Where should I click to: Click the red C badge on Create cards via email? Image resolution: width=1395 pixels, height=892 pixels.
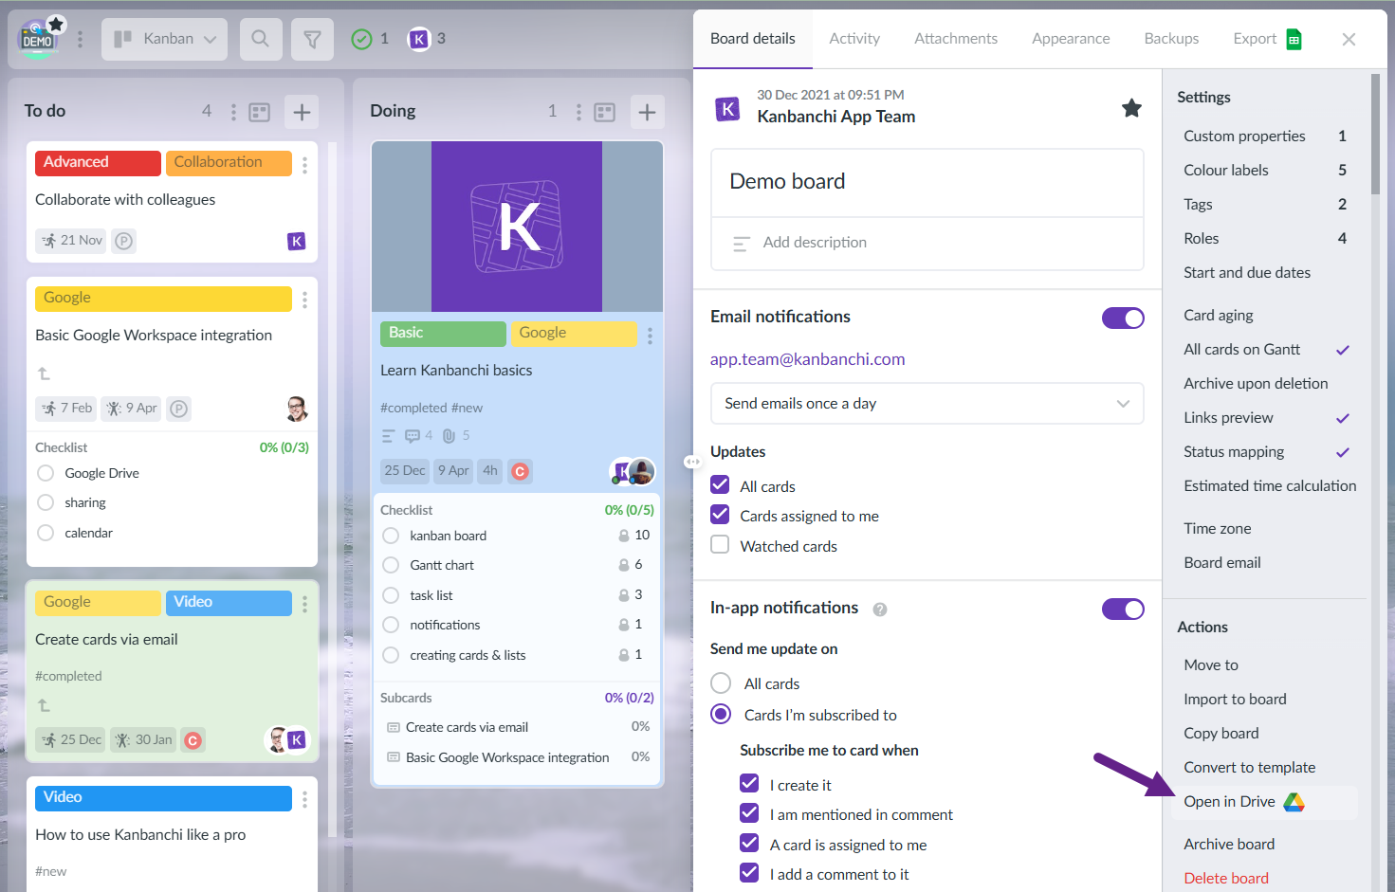[x=193, y=740]
